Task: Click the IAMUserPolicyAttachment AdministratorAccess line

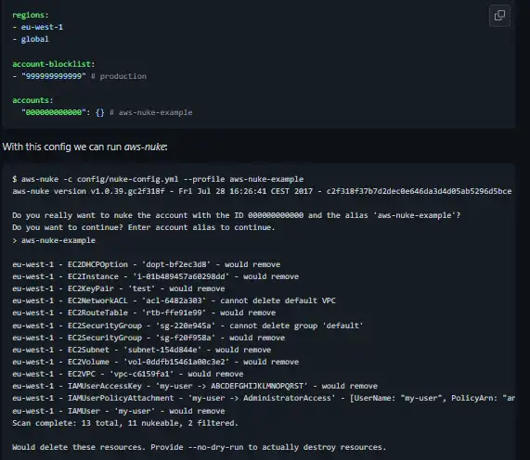Action: [x=264, y=398]
